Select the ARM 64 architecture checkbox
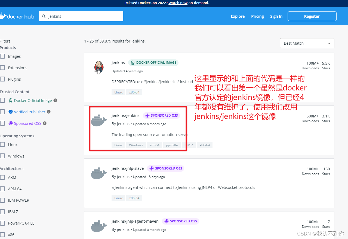 [2, 189]
